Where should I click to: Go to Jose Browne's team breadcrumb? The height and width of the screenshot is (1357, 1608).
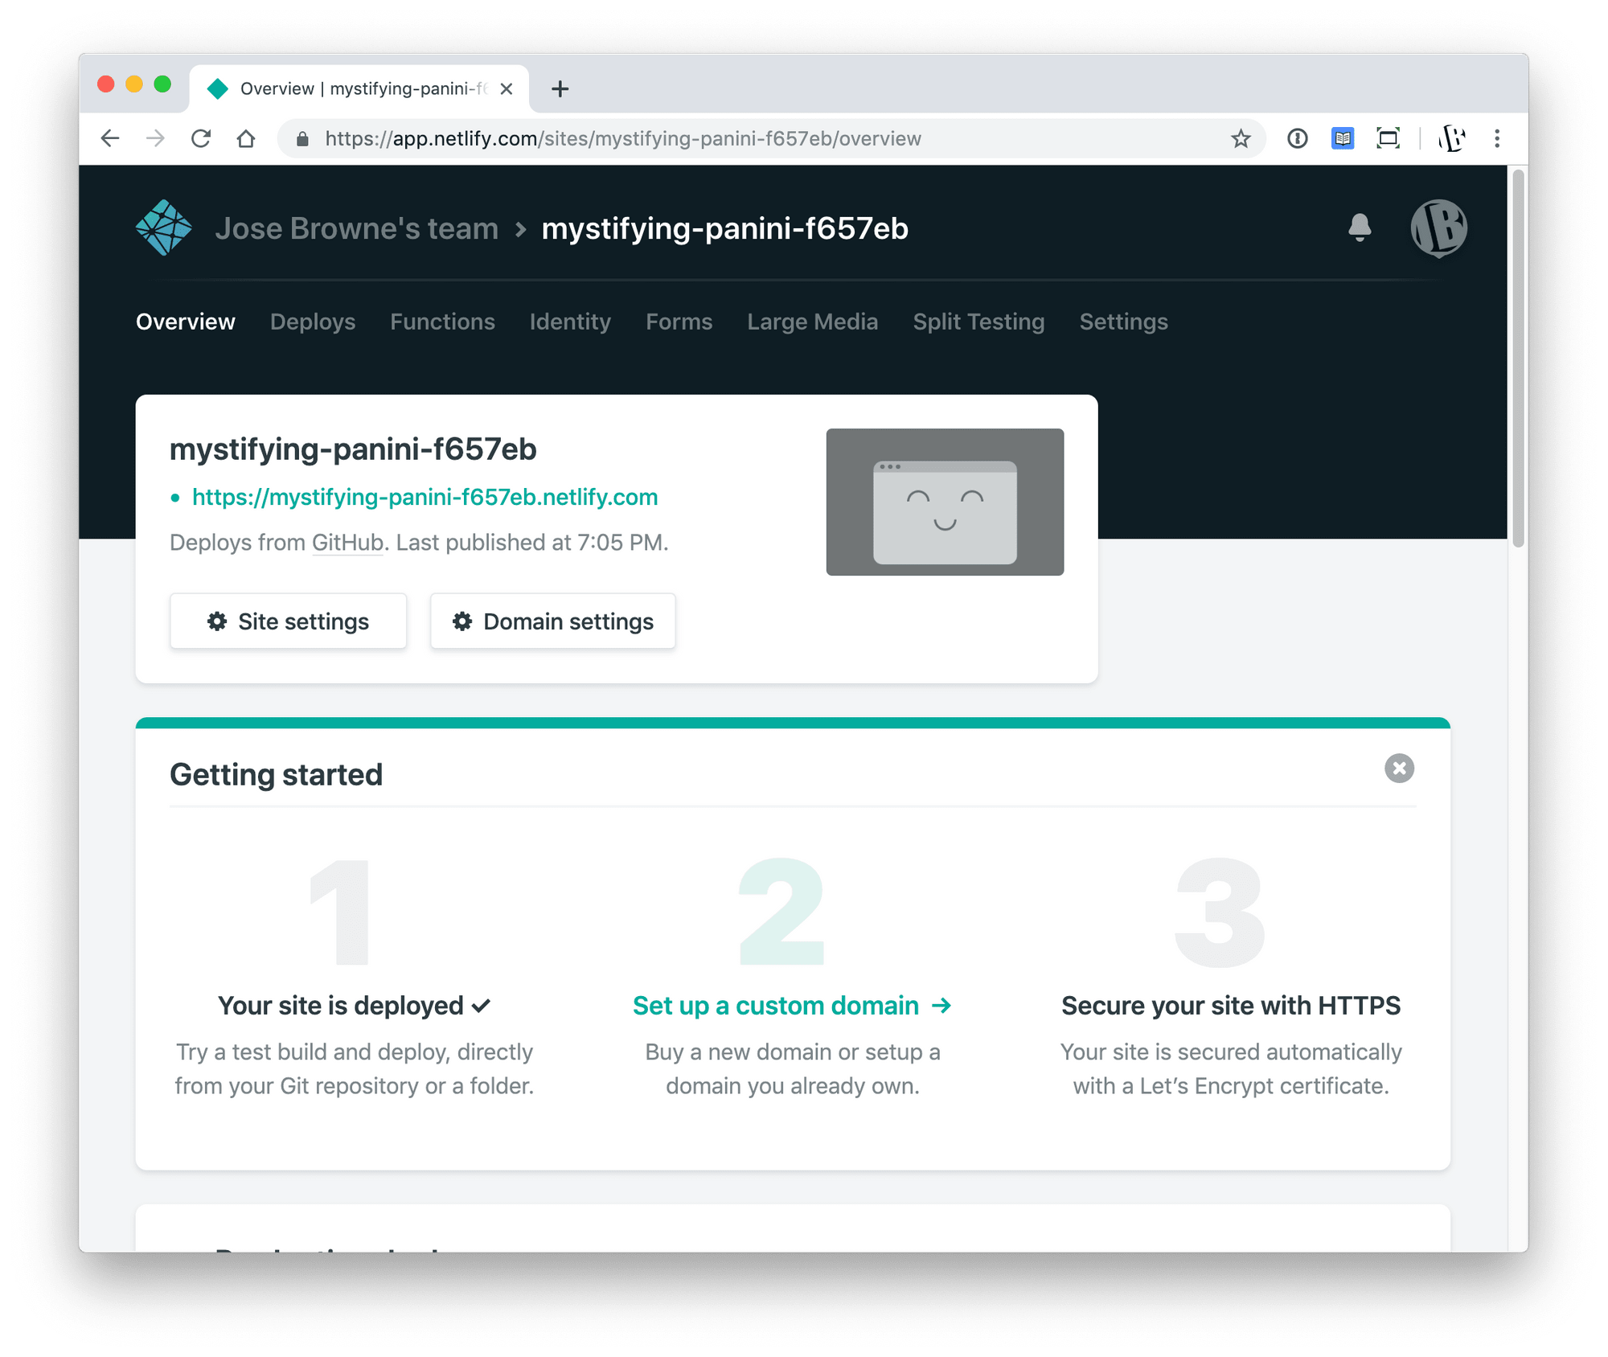357,228
